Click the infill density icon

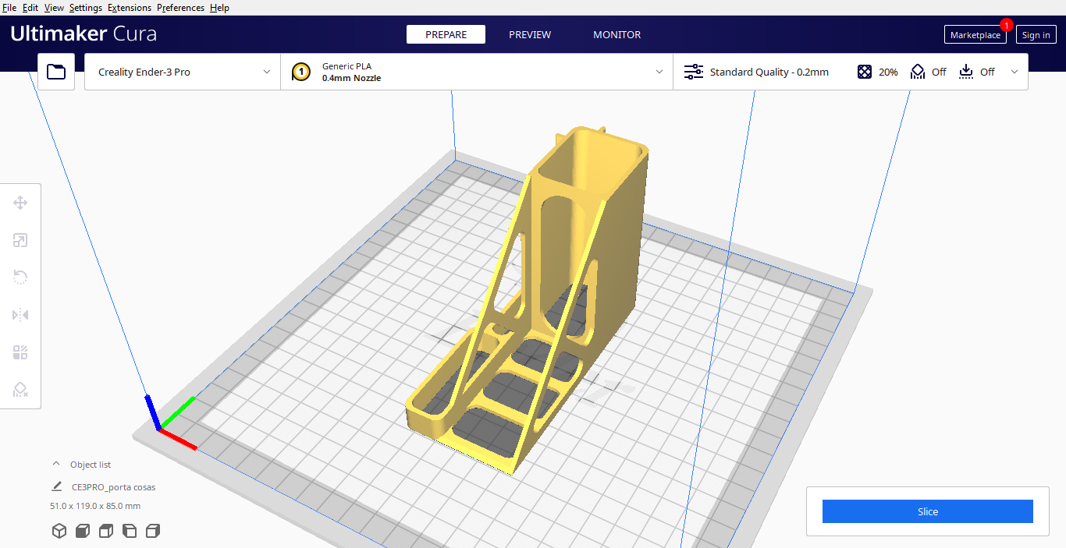[865, 72]
